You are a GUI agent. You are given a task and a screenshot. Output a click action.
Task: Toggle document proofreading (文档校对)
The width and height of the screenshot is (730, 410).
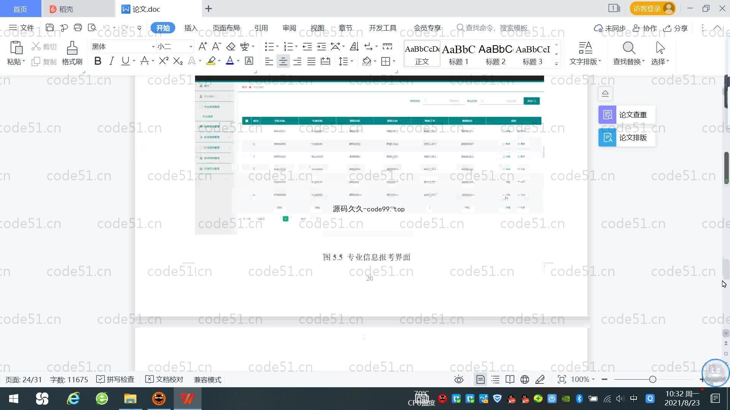tap(164, 379)
